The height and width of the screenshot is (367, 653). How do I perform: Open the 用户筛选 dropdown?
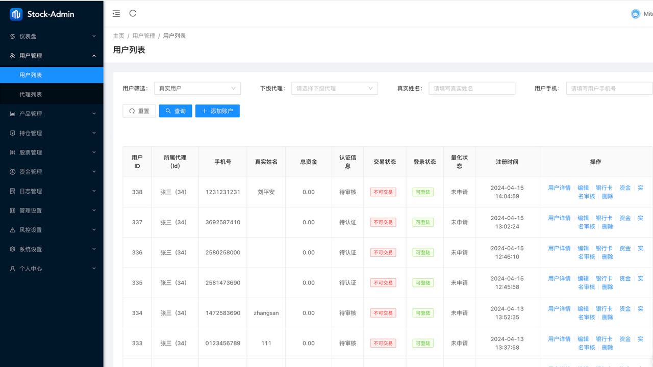coord(197,88)
